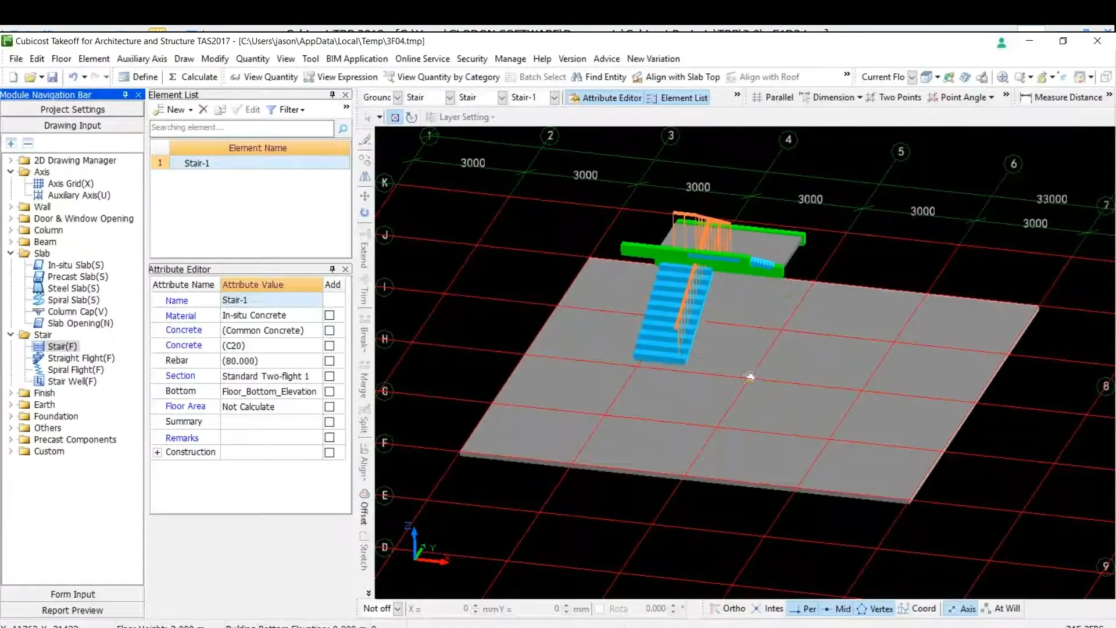
Task: Click search magnifier in Element List
Action: [343, 128]
